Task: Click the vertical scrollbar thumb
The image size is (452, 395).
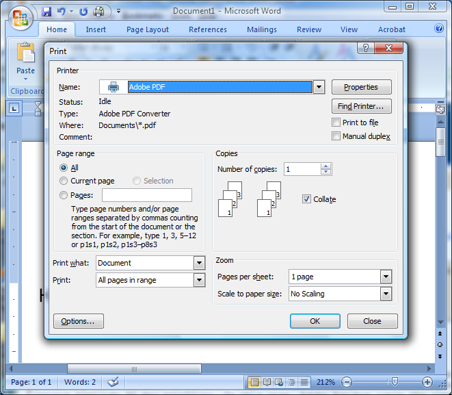Action: click(x=440, y=142)
